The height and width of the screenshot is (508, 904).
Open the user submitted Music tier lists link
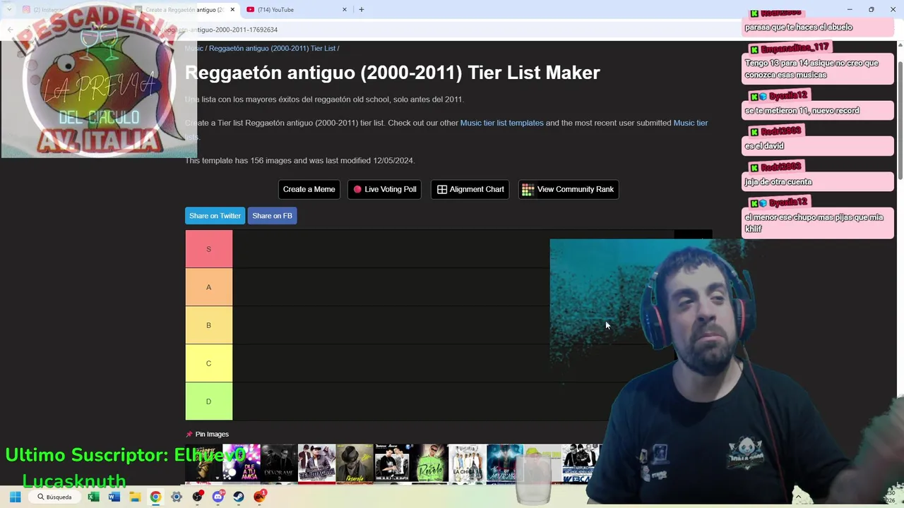click(690, 123)
